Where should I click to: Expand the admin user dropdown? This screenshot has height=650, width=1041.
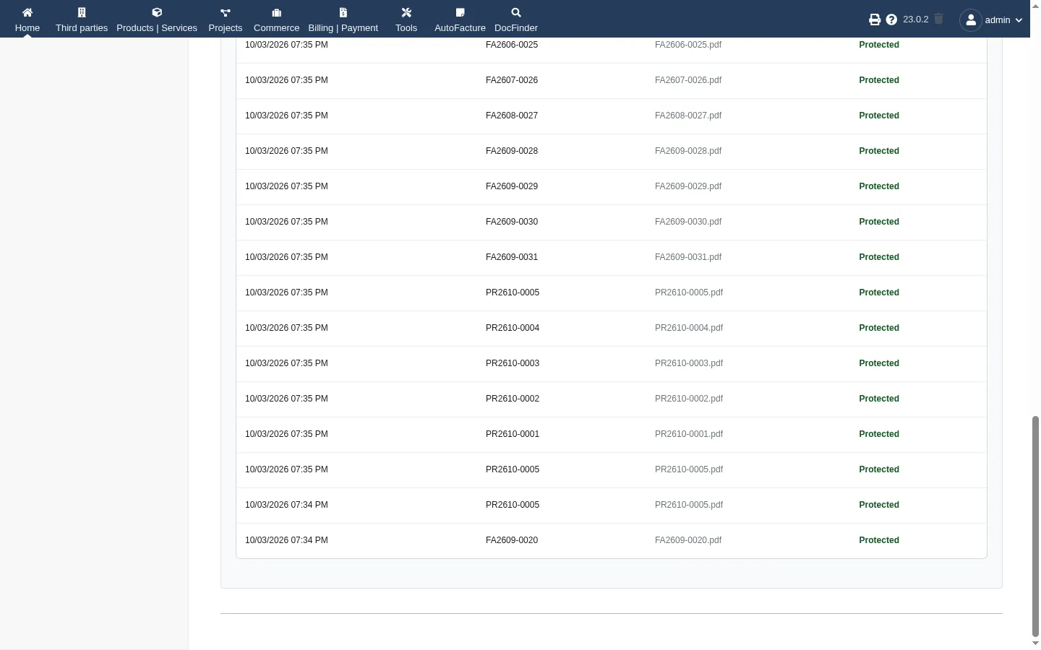pos(992,20)
